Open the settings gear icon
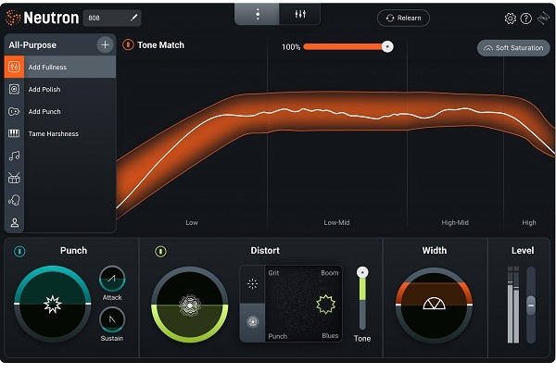The width and height of the screenshot is (556, 374). point(511,19)
